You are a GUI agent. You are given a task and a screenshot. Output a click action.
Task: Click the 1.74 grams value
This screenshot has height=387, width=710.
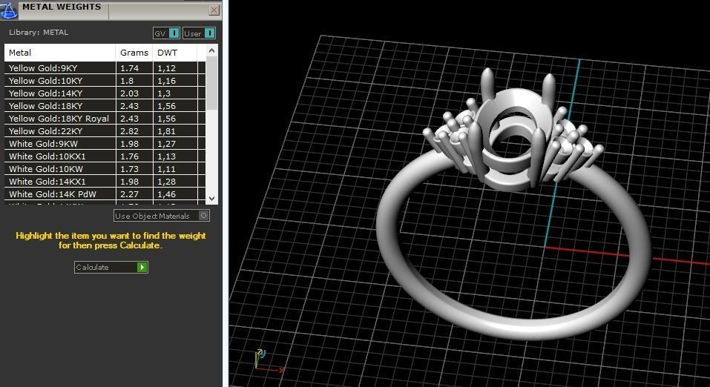130,68
